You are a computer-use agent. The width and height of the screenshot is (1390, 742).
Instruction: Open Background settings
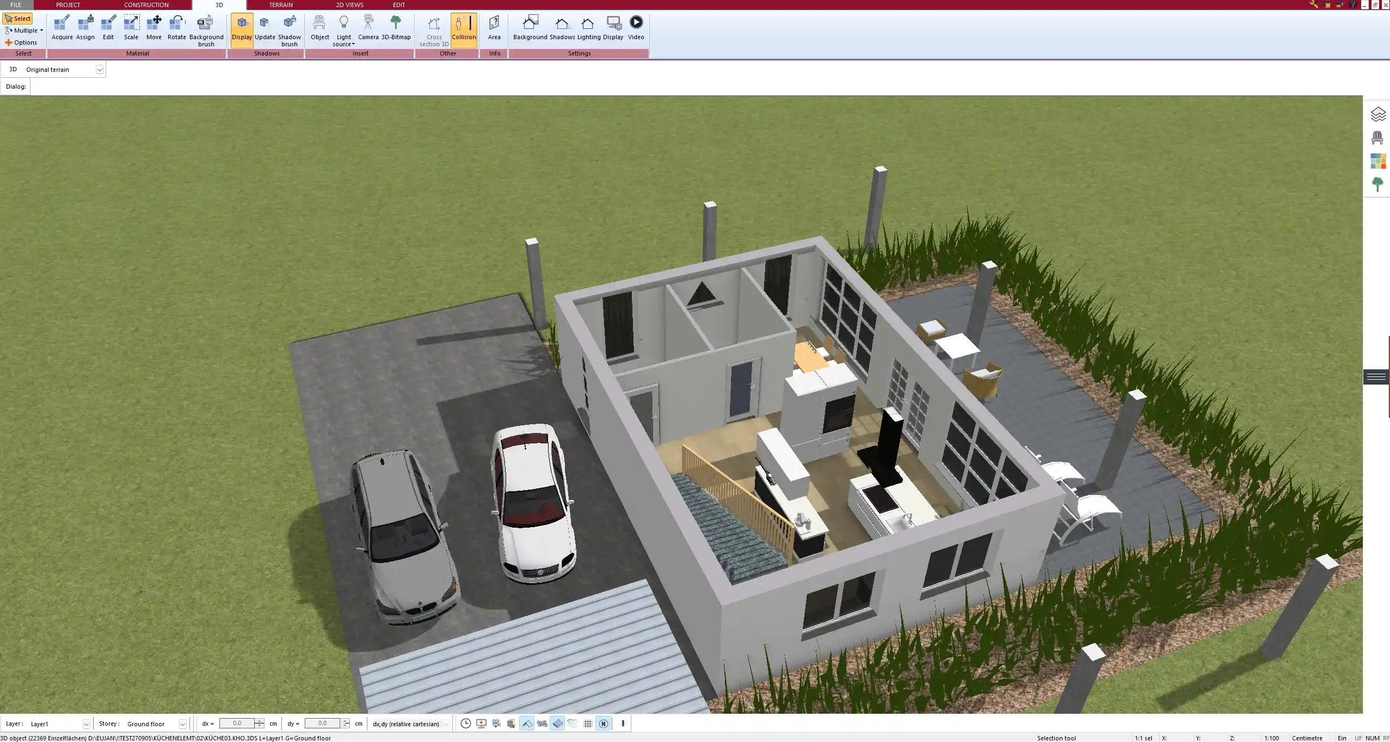pos(530,28)
